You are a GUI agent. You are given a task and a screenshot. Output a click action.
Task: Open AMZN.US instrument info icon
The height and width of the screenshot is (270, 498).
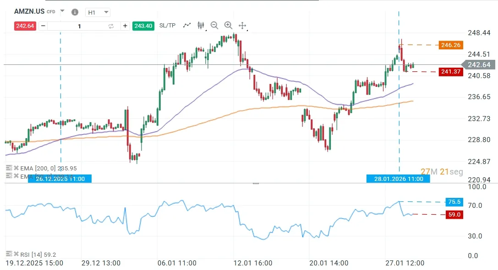pyautogui.click(x=75, y=12)
